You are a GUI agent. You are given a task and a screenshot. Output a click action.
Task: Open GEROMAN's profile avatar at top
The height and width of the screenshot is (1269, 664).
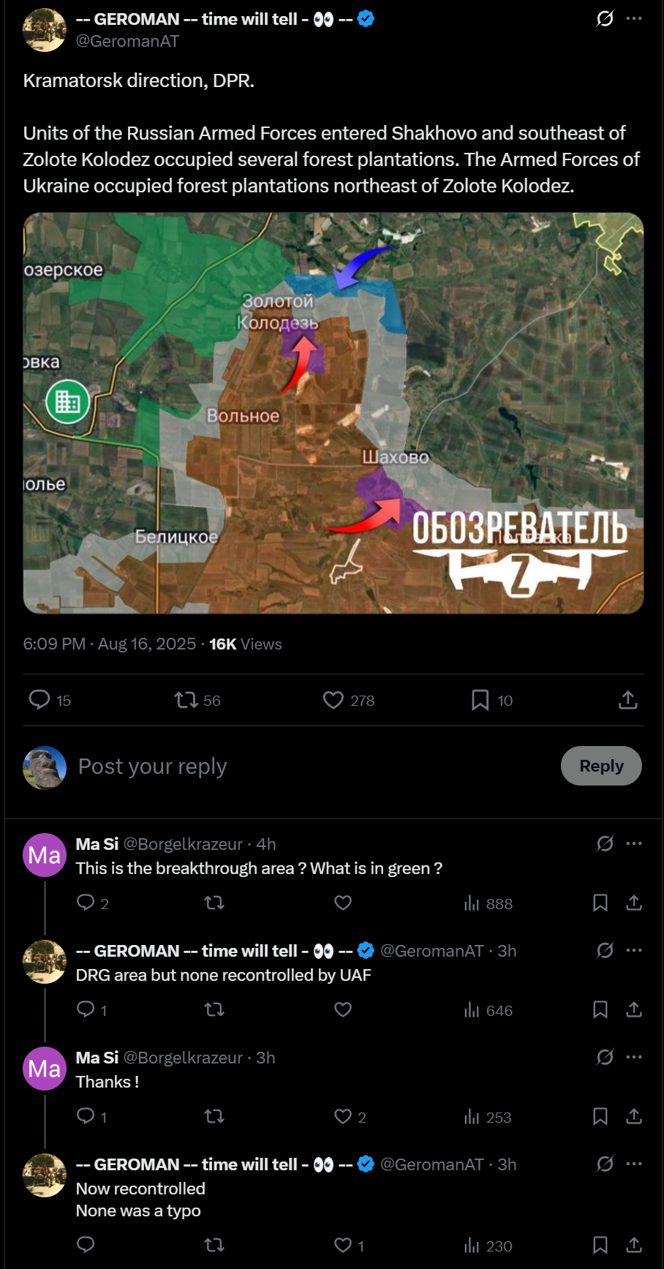pyautogui.click(x=45, y=30)
